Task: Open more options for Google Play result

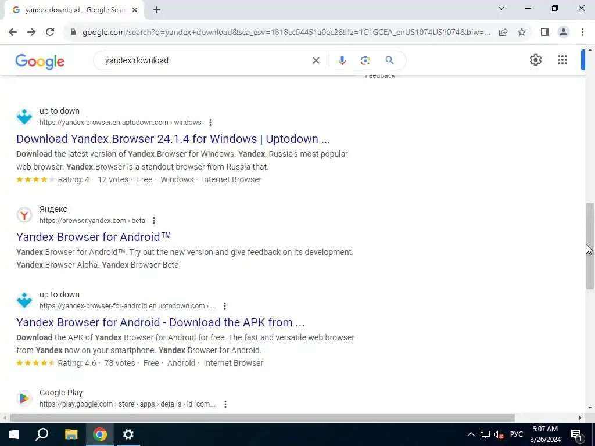Action: [225, 404]
